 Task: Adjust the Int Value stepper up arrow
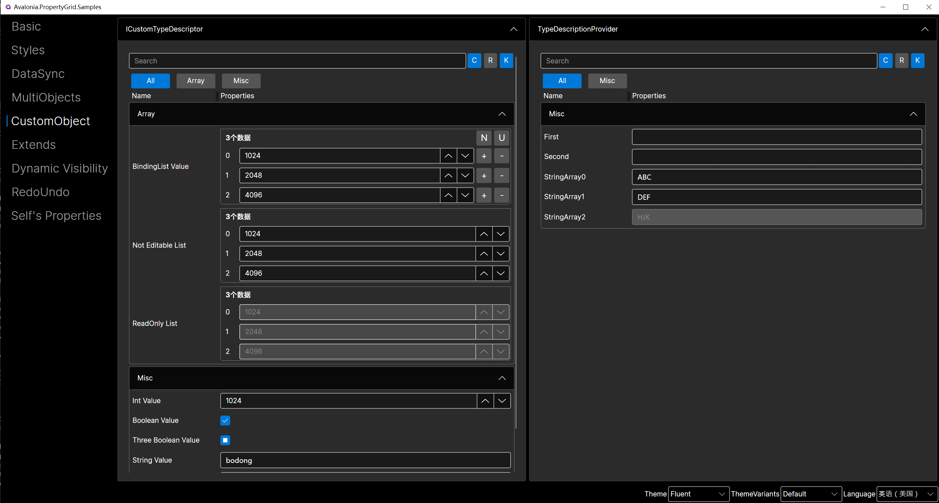click(485, 401)
